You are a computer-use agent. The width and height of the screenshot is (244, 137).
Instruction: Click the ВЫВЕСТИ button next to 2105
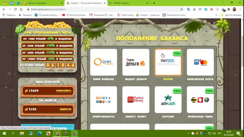tap(66, 109)
